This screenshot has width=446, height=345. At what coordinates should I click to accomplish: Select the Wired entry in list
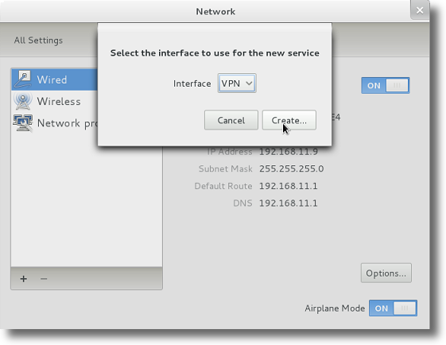click(55, 79)
